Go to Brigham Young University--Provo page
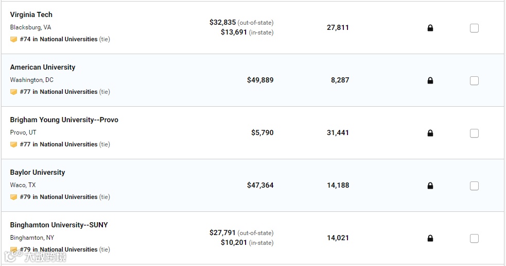The width and height of the screenshot is (506, 266). point(64,120)
